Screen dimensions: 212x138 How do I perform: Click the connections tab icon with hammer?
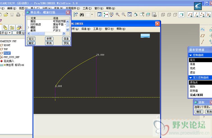pyautogui.click(x=19, y=28)
